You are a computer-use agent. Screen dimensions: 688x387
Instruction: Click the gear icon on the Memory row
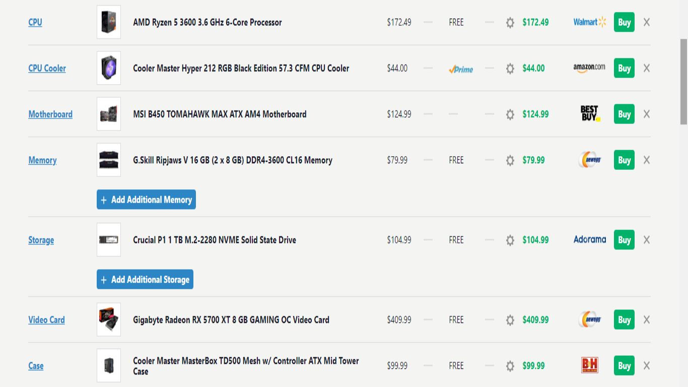(x=510, y=160)
